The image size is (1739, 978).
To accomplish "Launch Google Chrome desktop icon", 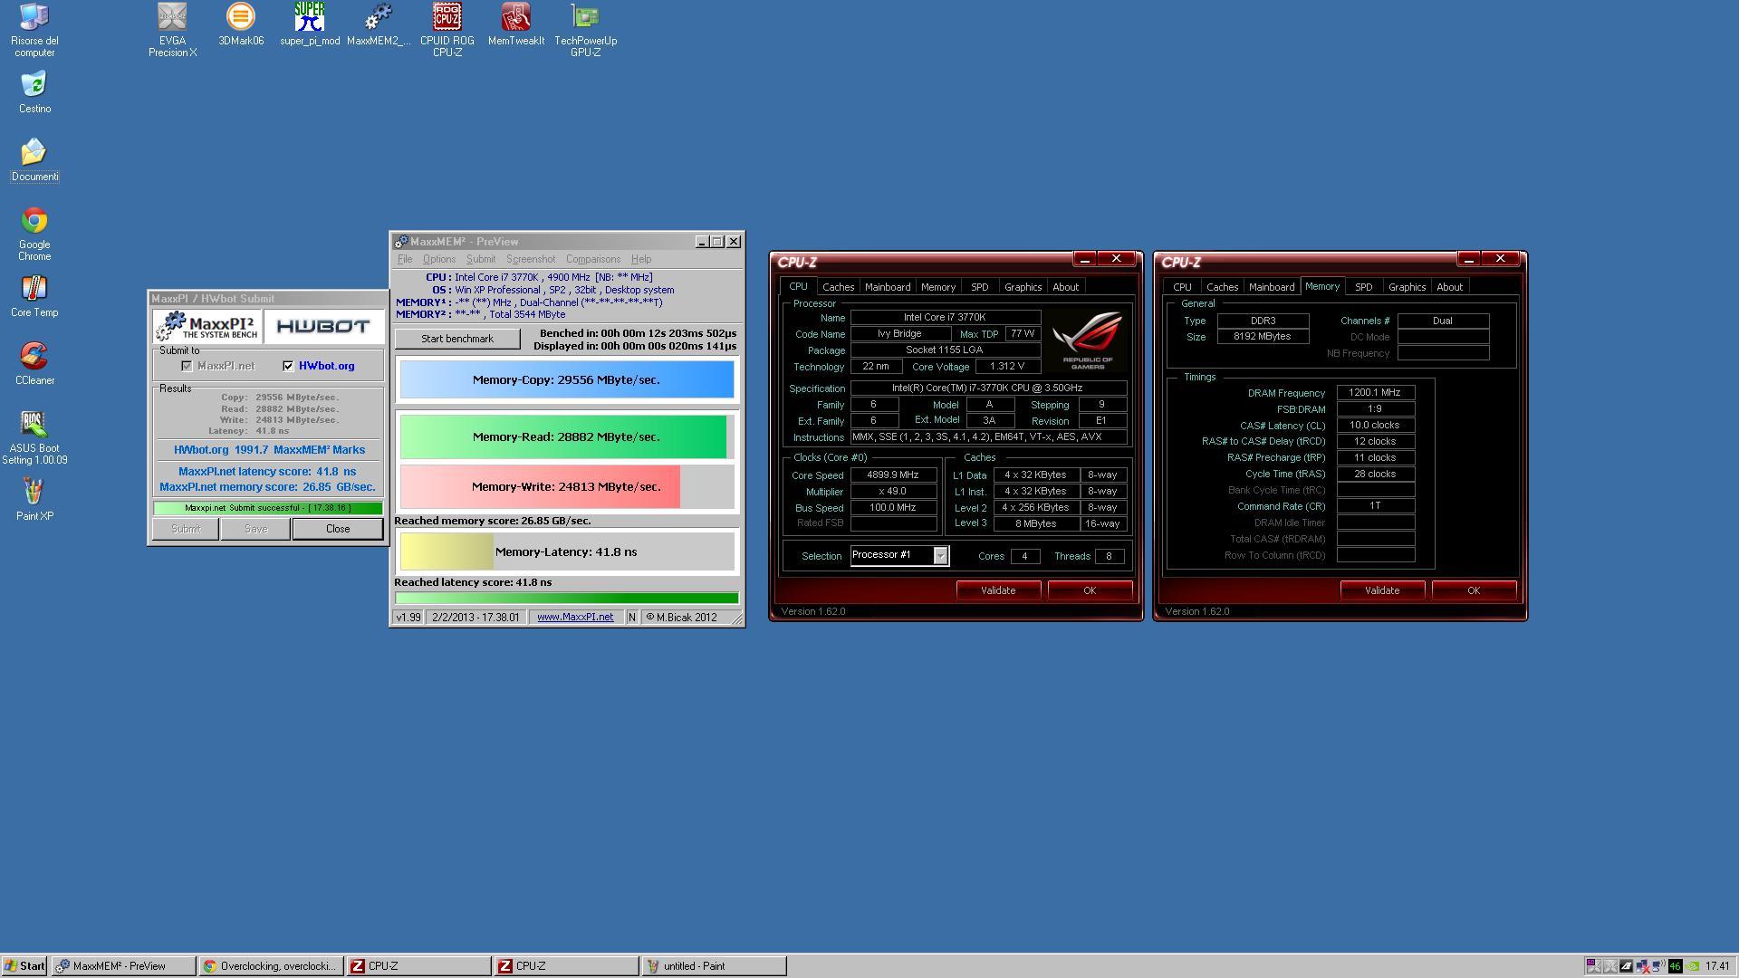I will (34, 234).
